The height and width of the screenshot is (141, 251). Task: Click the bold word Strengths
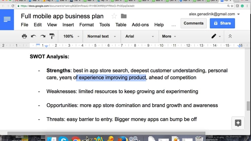[x=58, y=70]
